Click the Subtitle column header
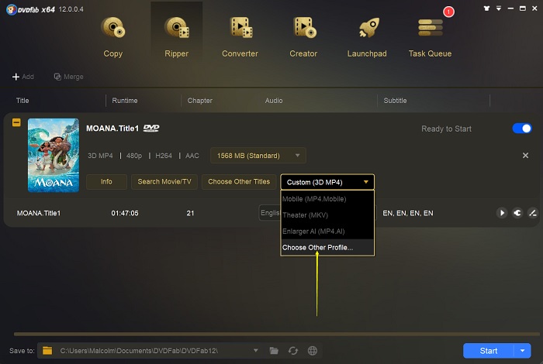The width and height of the screenshot is (543, 364). 395,101
